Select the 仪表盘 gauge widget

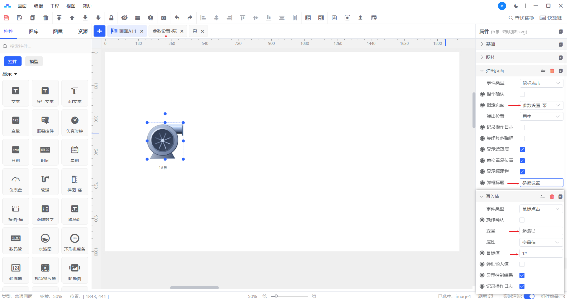(x=16, y=182)
